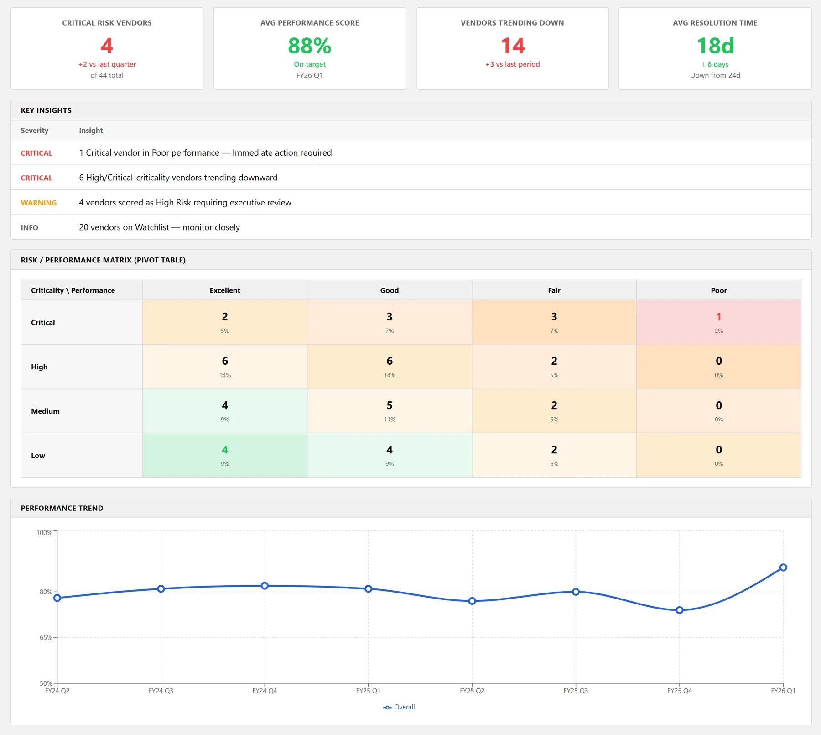Click the Insight column header
Image resolution: width=821 pixels, height=735 pixels.
tap(91, 131)
